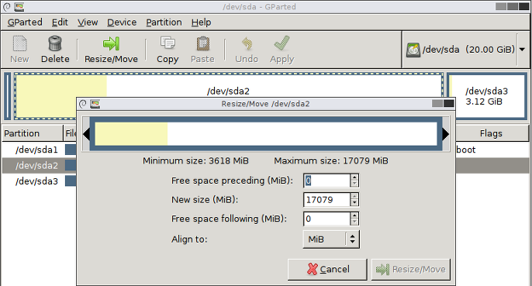532x286 pixels.
Task: Open the View menu
Action: pos(88,22)
